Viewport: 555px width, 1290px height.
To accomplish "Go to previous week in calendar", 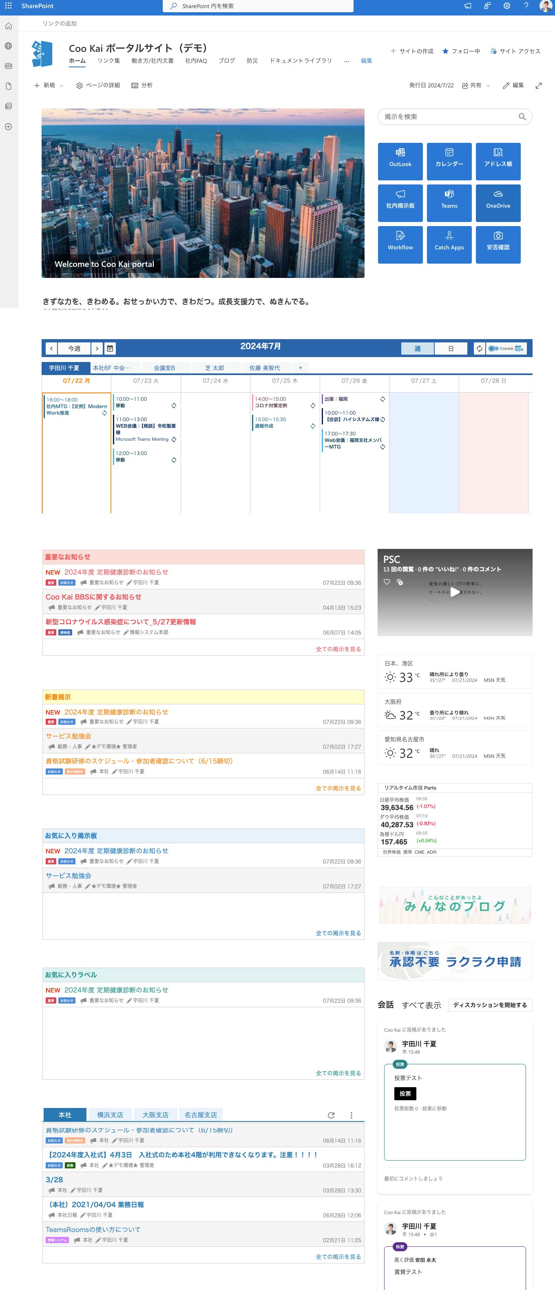I will pos(51,348).
